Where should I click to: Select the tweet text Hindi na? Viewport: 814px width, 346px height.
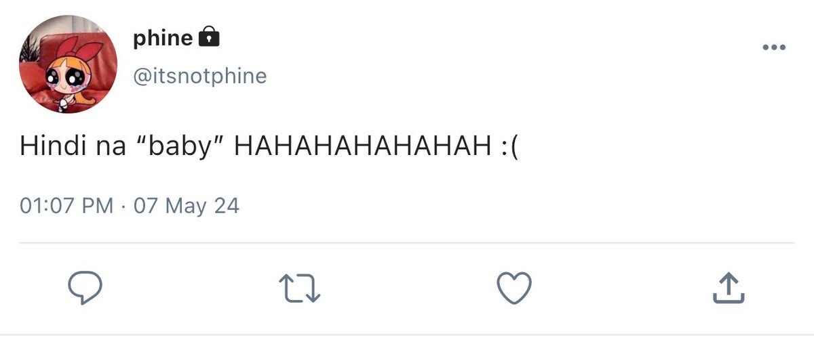(73, 148)
